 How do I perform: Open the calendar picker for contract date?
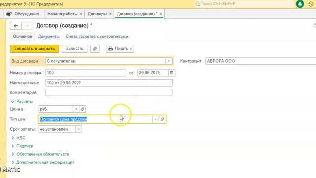click(172, 73)
